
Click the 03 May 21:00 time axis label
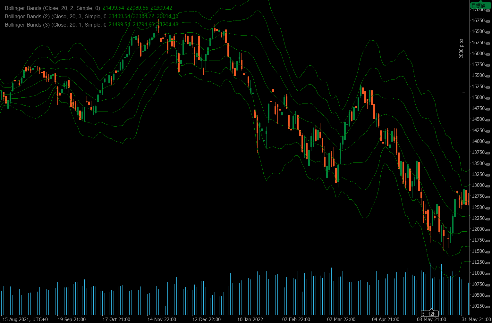tap(431, 319)
